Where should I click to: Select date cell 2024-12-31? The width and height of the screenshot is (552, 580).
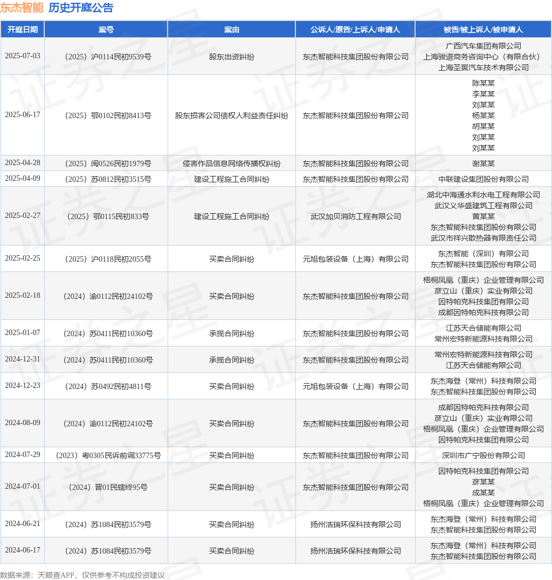point(23,359)
